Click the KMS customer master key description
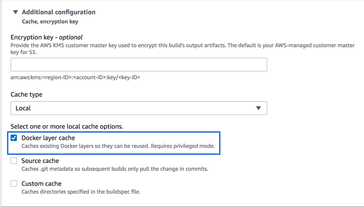364x207 pixels. [x=182, y=45]
